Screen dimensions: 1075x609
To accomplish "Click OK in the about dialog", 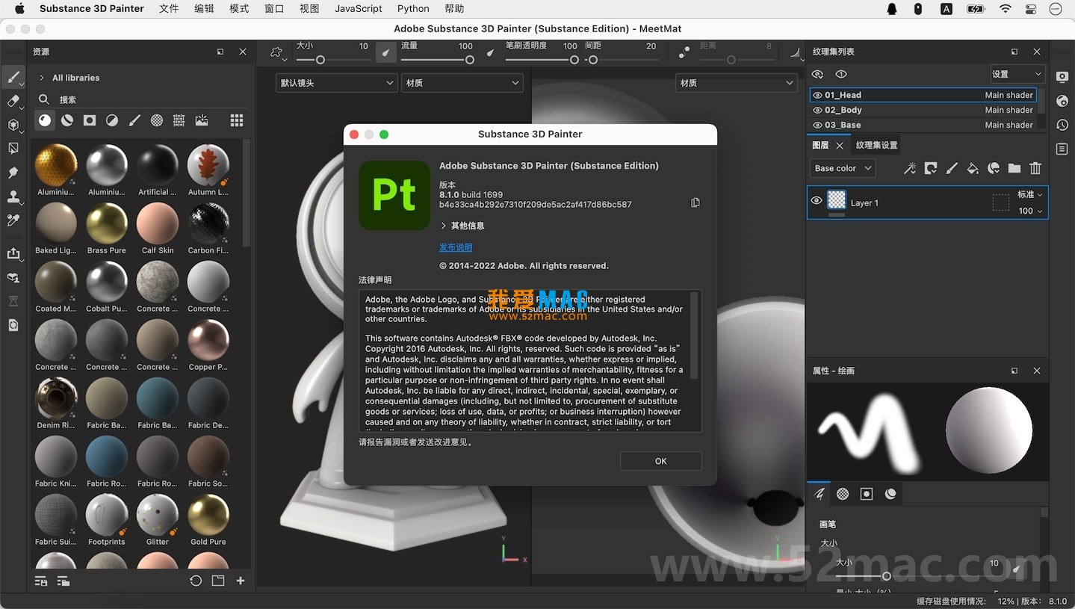I will tap(661, 461).
